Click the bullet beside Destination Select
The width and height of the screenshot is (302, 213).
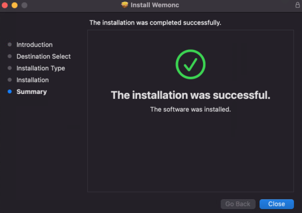10,56
